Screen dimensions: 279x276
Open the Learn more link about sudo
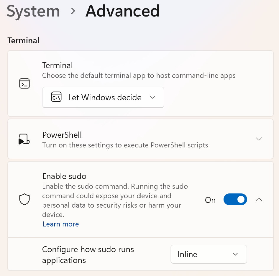(x=61, y=224)
